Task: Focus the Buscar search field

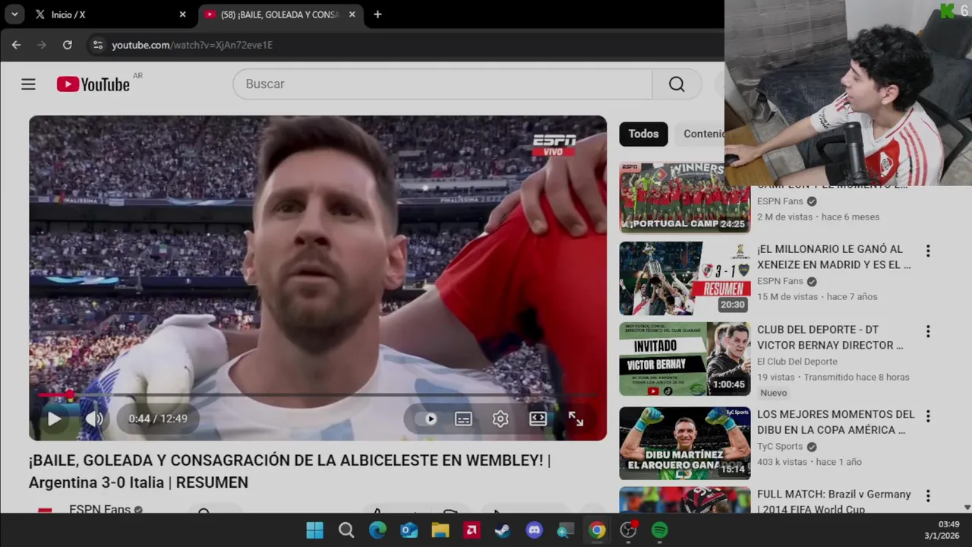Action: pyautogui.click(x=443, y=84)
